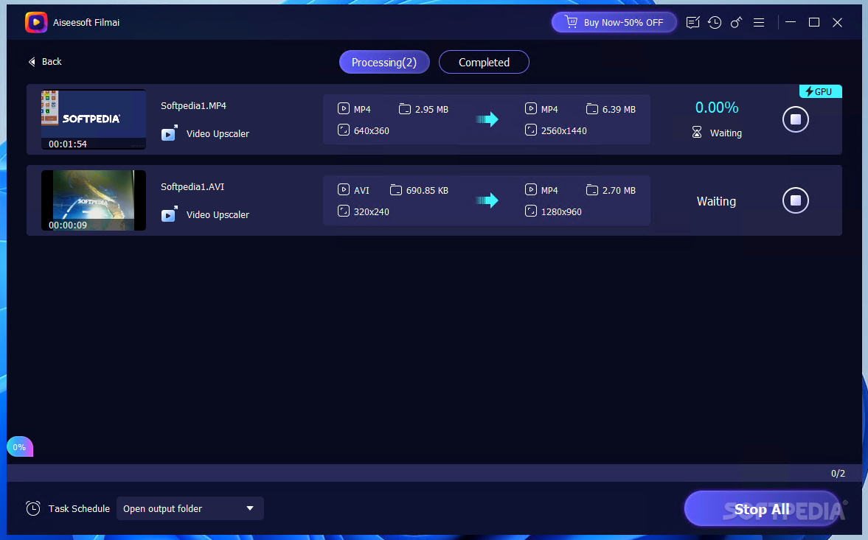Click the Video Upscaler icon for Softpedia1.MP4
The height and width of the screenshot is (540, 868).
[170, 133]
